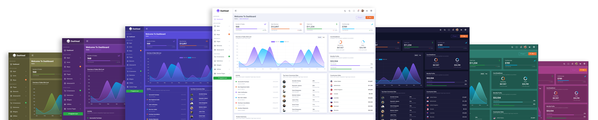This screenshot has height=120, width=598.
Task: Click the Total Cost dollar icon, white dashboard
Action: (x=337, y=24)
